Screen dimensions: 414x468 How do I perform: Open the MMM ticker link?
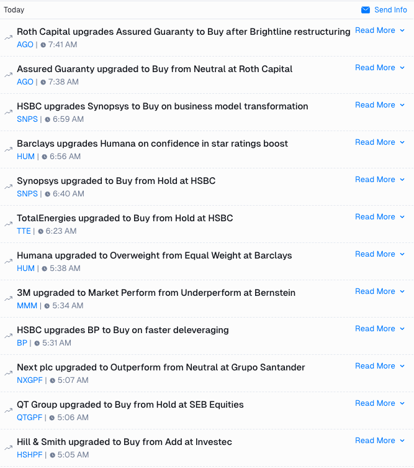27,306
